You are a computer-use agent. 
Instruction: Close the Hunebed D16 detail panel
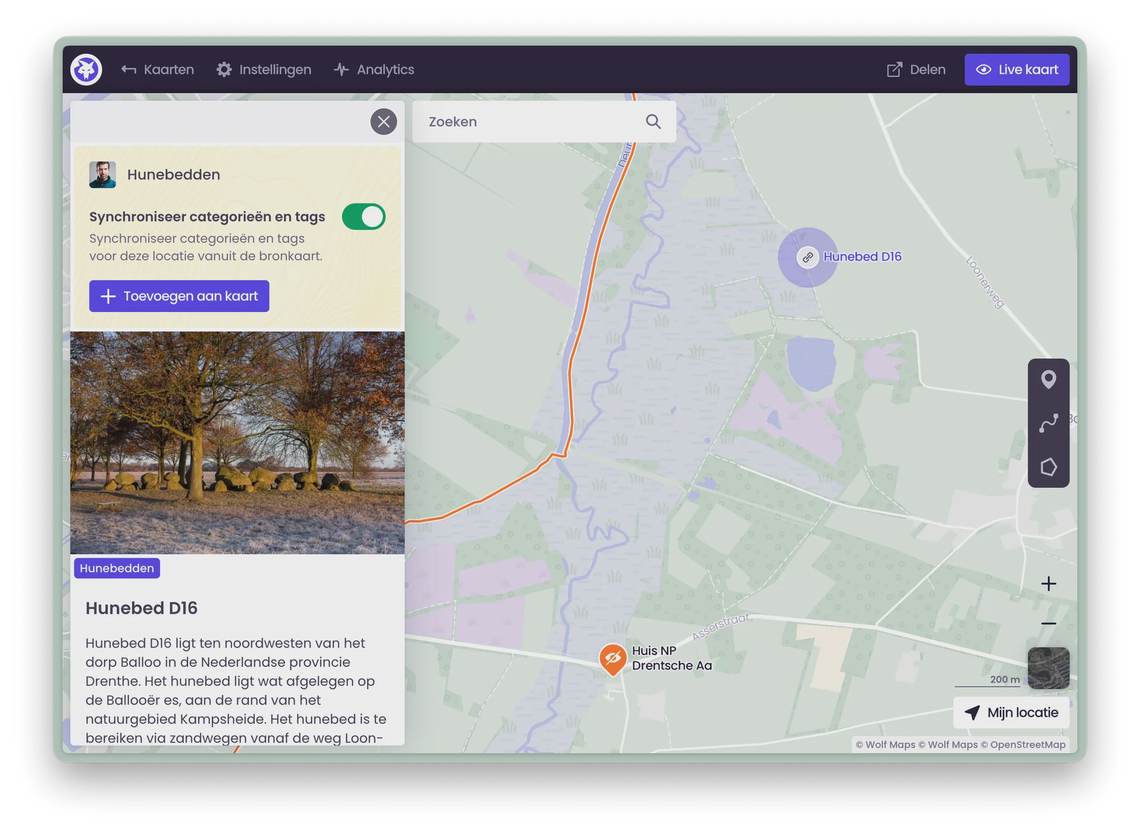pyautogui.click(x=383, y=121)
